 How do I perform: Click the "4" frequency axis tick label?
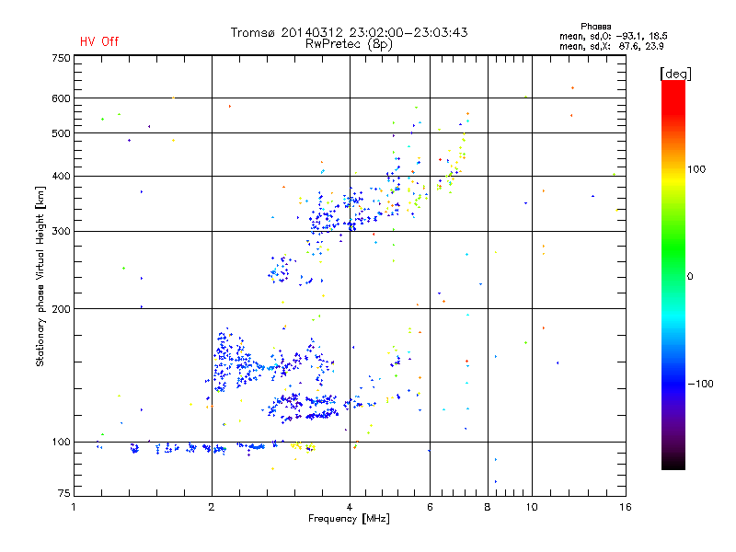click(350, 507)
